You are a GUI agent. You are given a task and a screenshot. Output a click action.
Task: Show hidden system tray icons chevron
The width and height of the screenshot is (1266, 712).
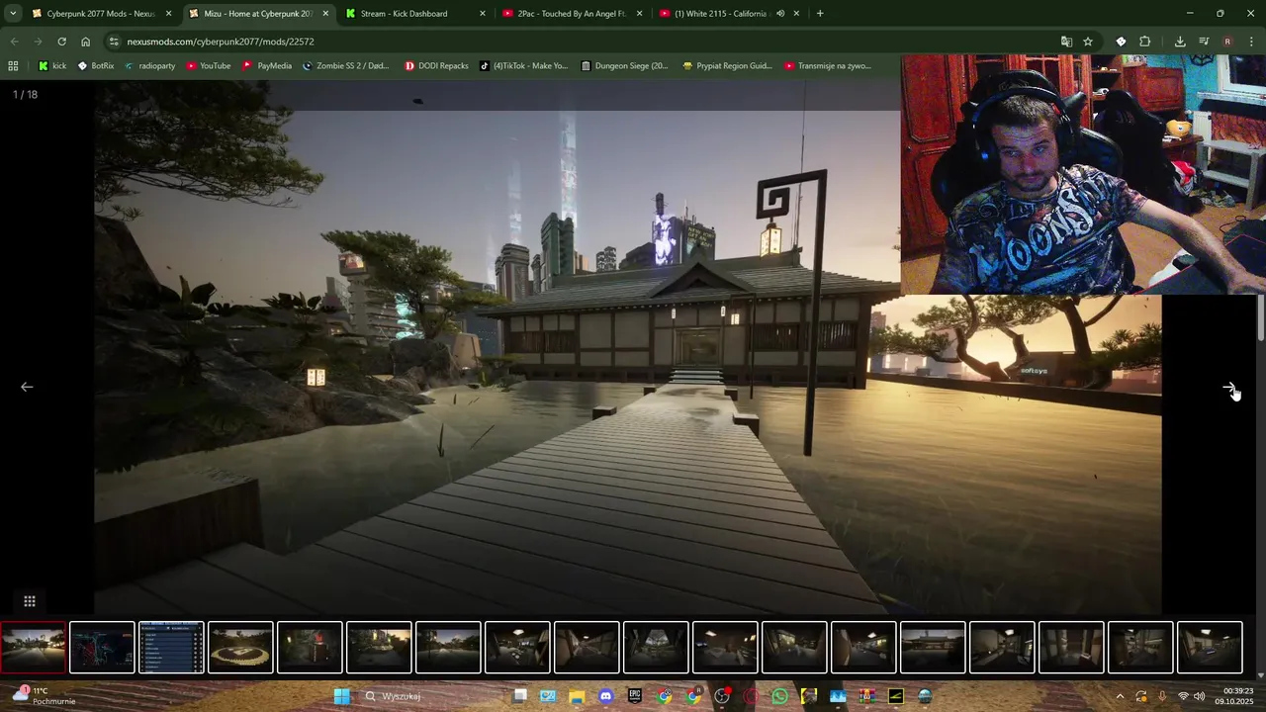pos(1120,696)
